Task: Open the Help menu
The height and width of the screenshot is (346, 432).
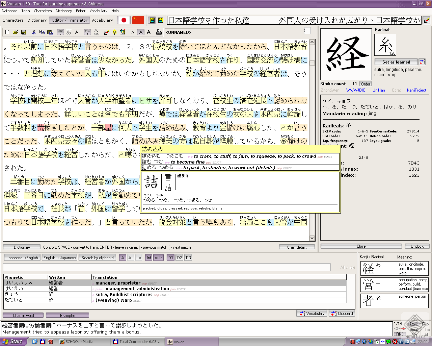Action: [x=115, y=11]
